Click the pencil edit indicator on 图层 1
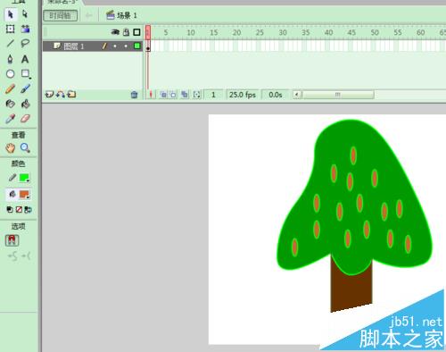This screenshot has height=352, width=446. click(104, 46)
